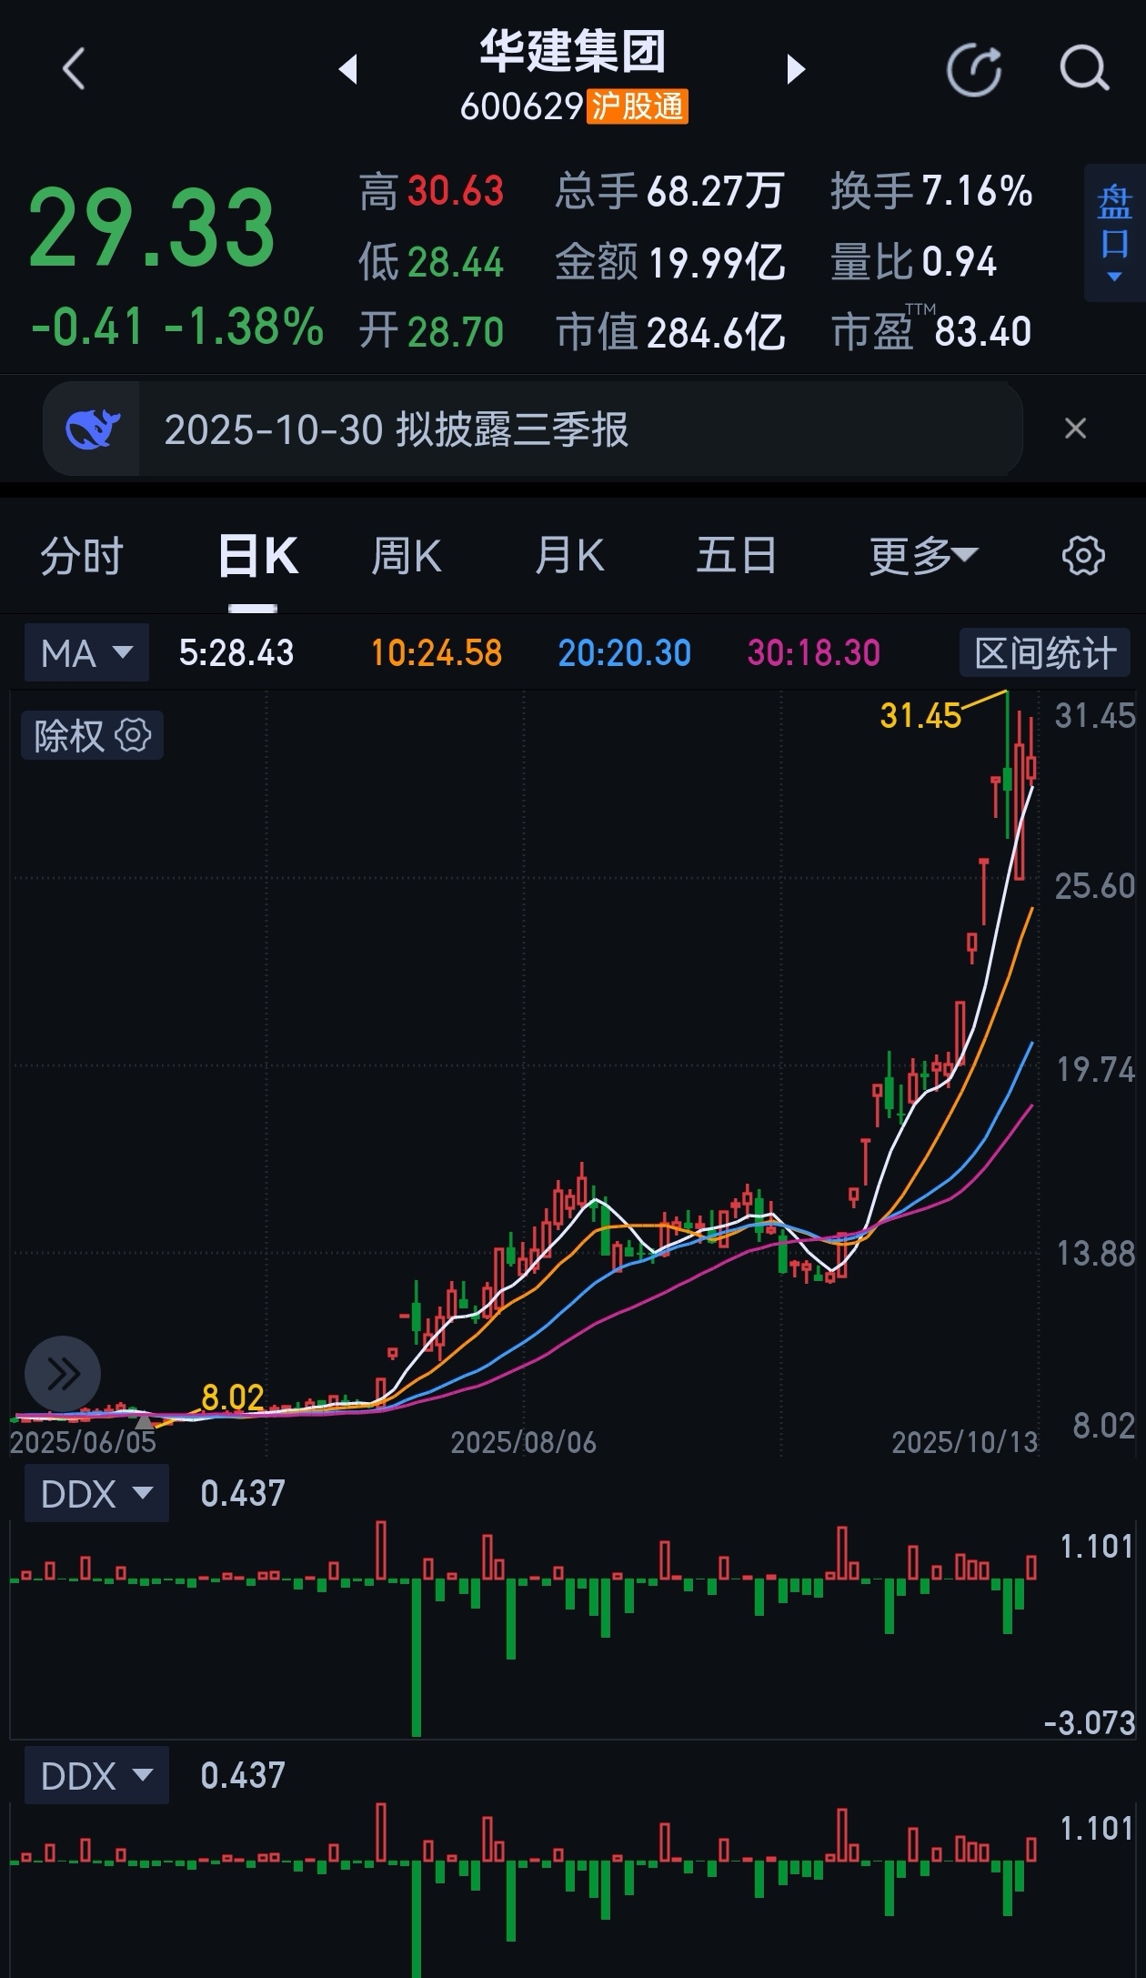Open the blue whale AI assistant icon
Image resolution: width=1146 pixels, height=1978 pixels.
click(92, 429)
